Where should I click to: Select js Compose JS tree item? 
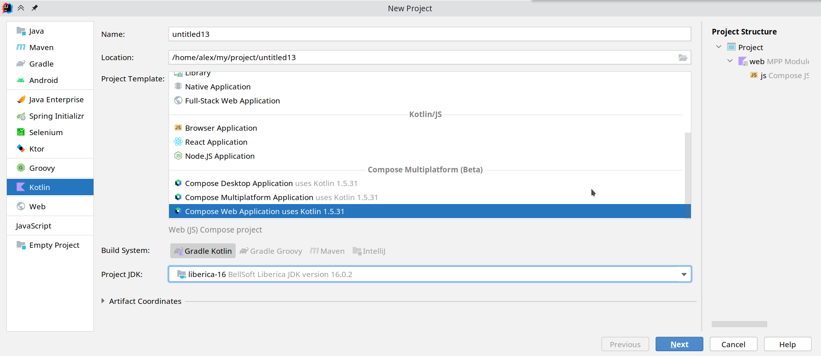[x=779, y=75]
